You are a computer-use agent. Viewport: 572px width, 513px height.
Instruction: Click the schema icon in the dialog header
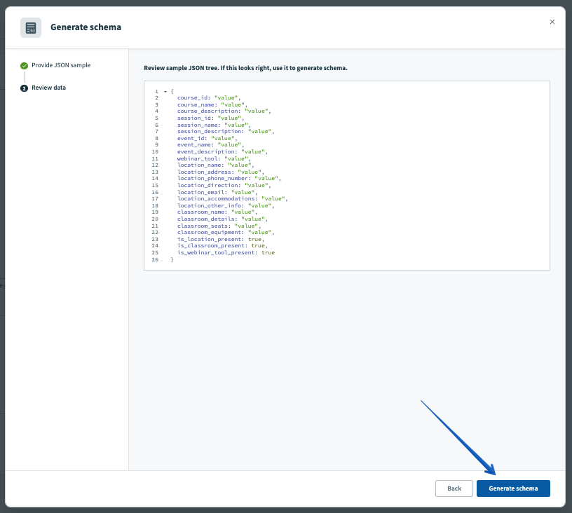[31, 28]
